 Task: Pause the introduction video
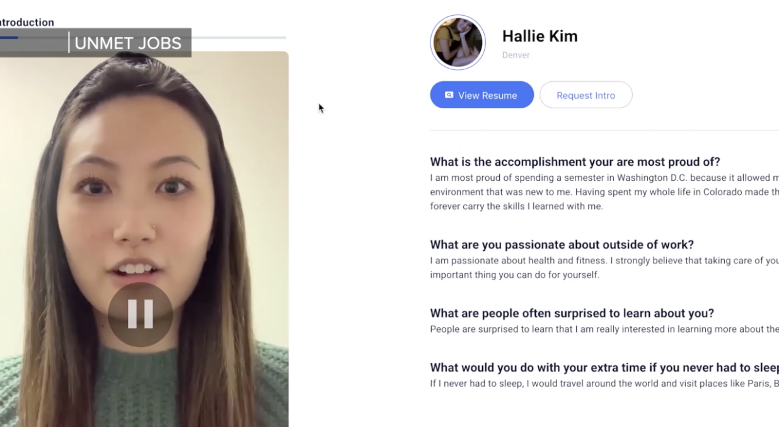140,314
